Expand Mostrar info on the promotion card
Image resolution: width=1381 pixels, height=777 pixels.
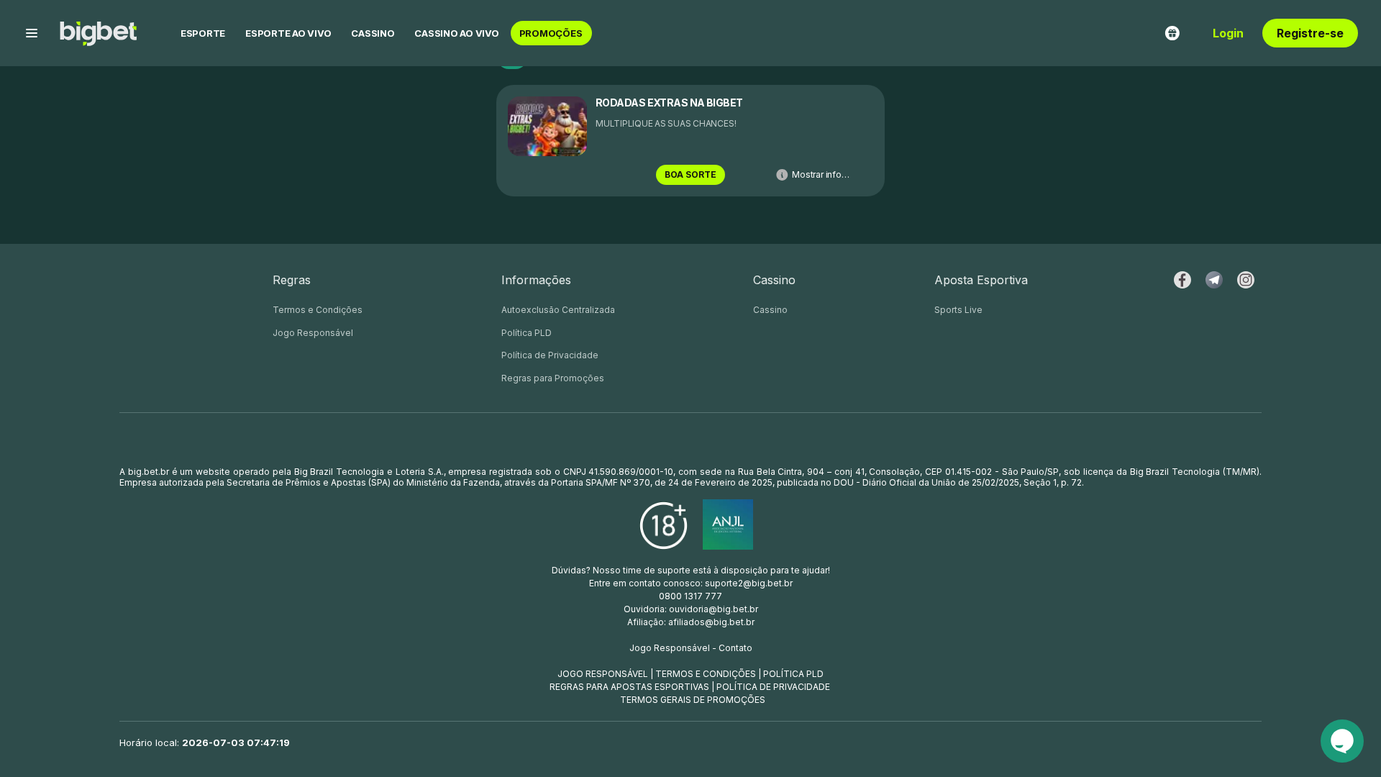[x=821, y=175]
